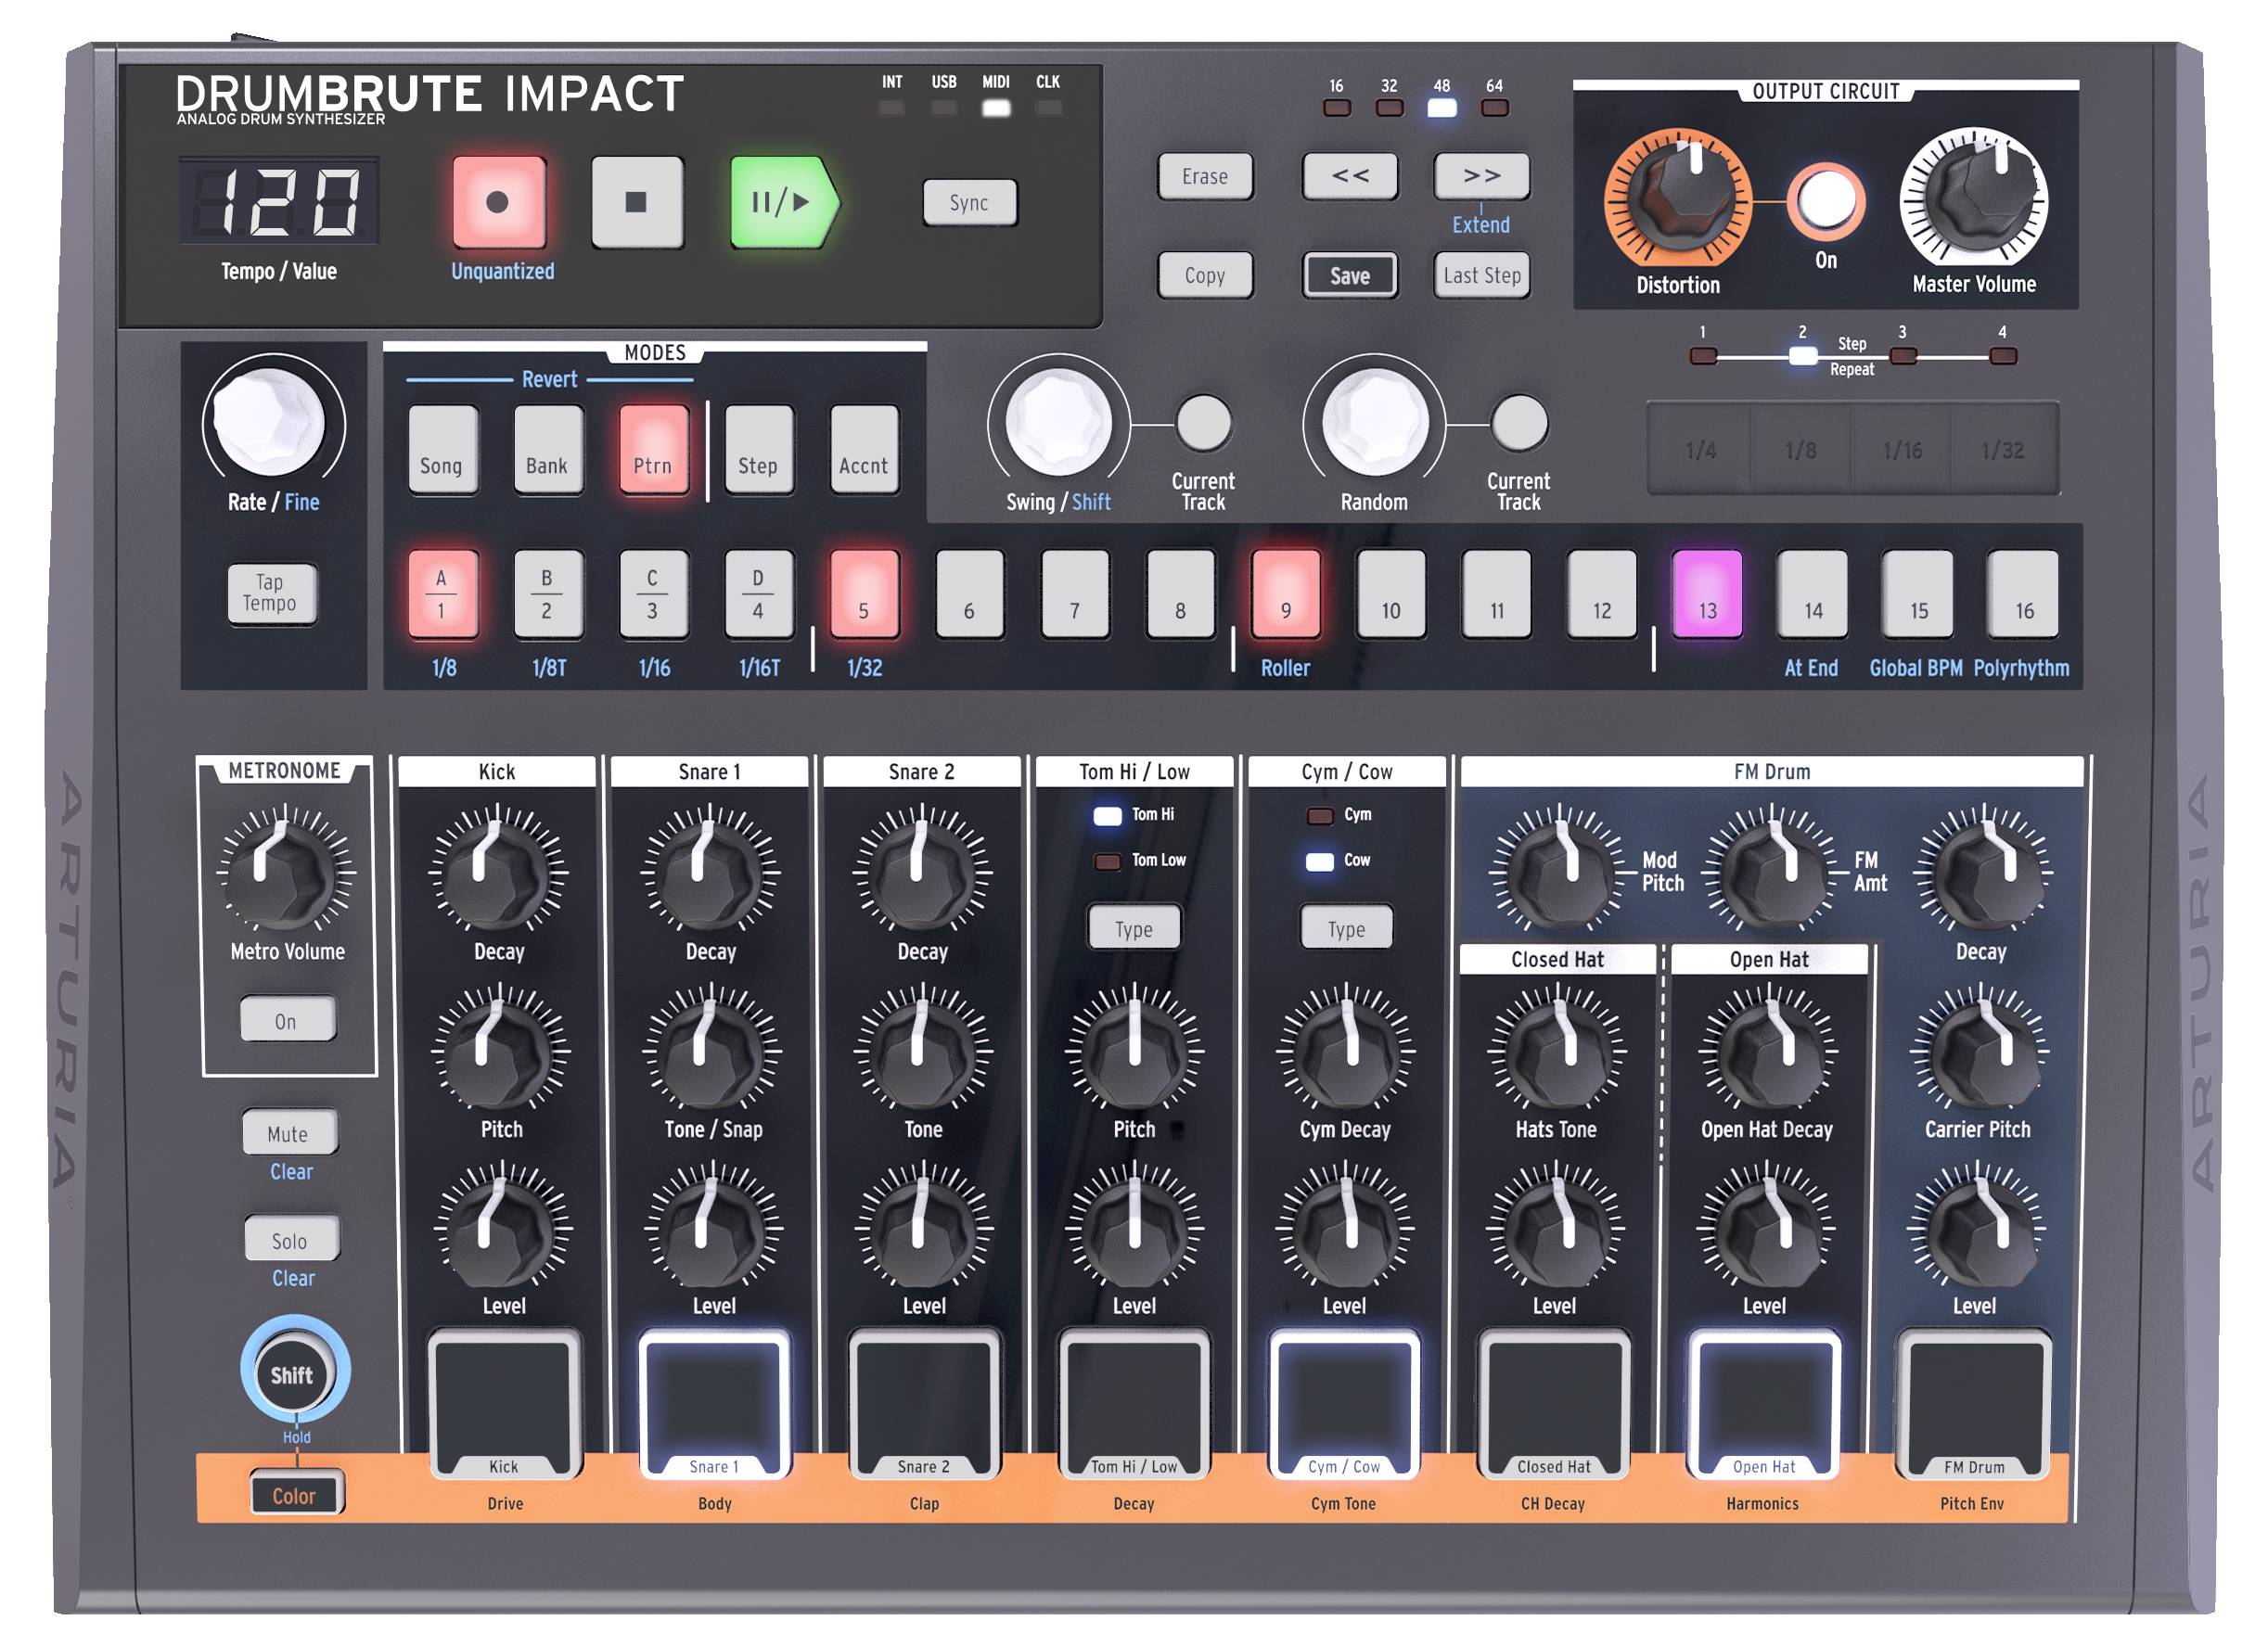The width and height of the screenshot is (2268, 1646).
Task: Switch to Step mode
Action: pos(759,450)
